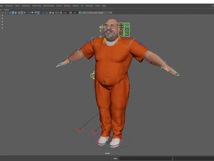214x161 pixels.
Task: Click the X-Ray icon
Action: 50,13
